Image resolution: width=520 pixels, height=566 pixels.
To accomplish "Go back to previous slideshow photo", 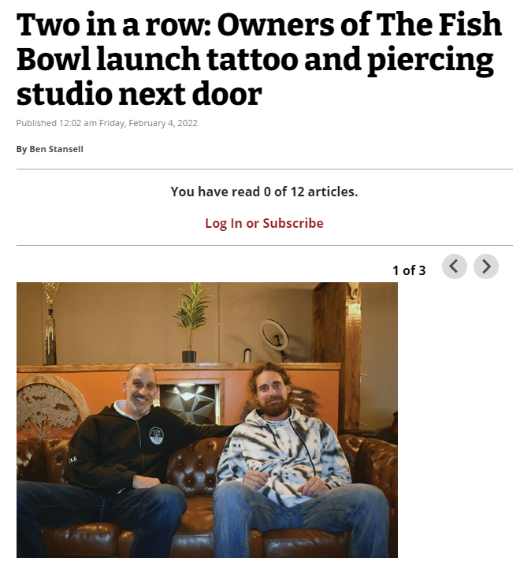I will [x=455, y=266].
